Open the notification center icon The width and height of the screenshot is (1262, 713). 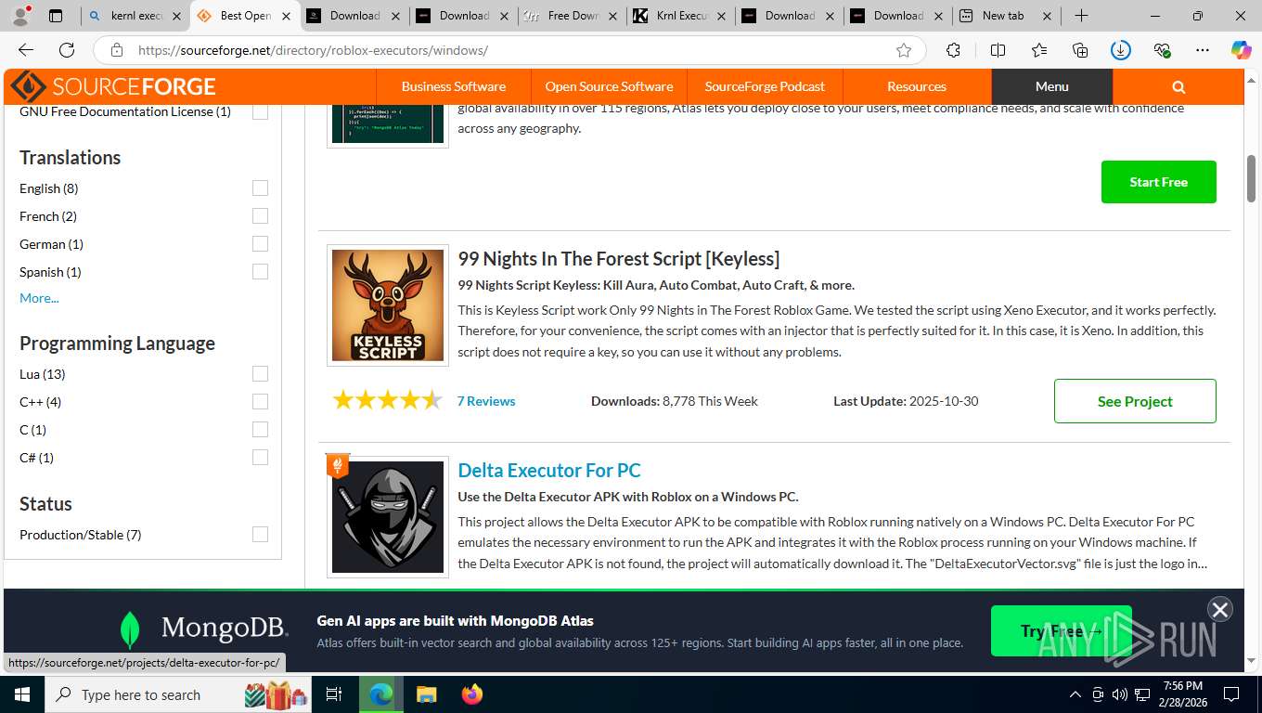click(1231, 694)
